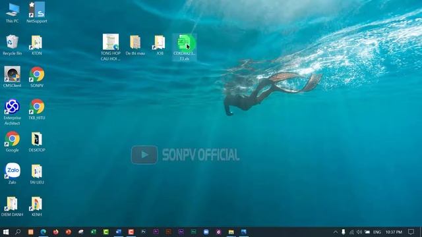Open purple circular app in taskbar

click(x=218, y=232)
